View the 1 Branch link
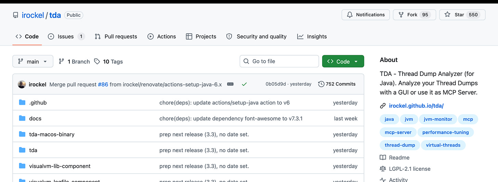 click(74, 62)
